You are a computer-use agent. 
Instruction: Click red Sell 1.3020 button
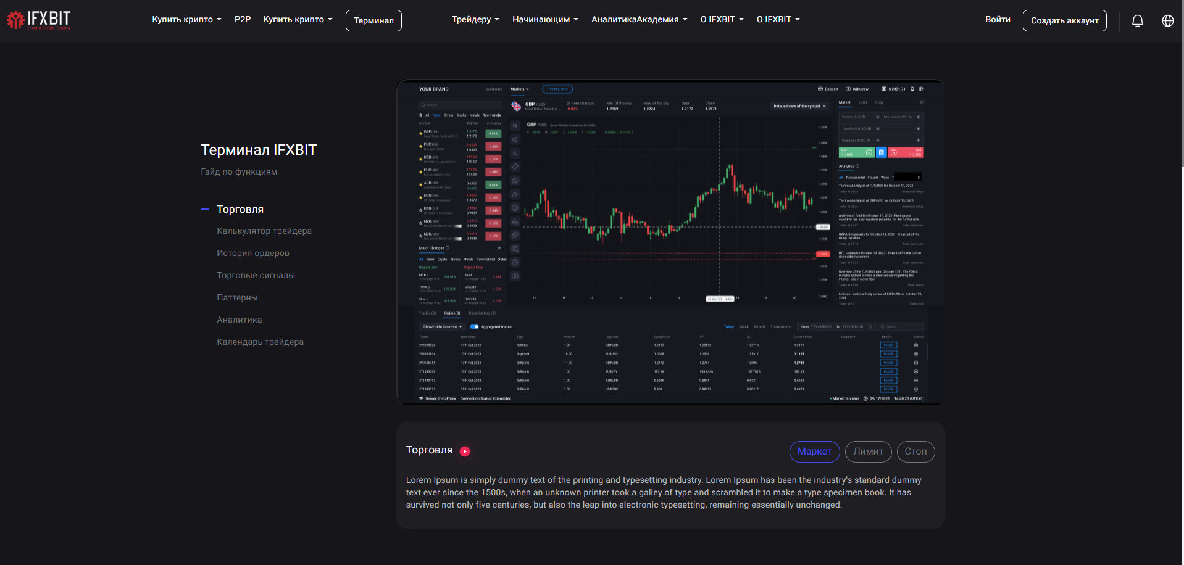tap(906, 152)
